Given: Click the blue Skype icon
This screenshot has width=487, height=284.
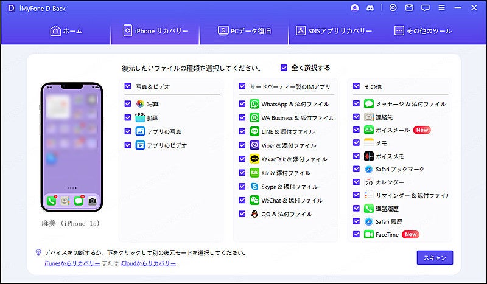Looking at the screenshot, I should 254,186.
